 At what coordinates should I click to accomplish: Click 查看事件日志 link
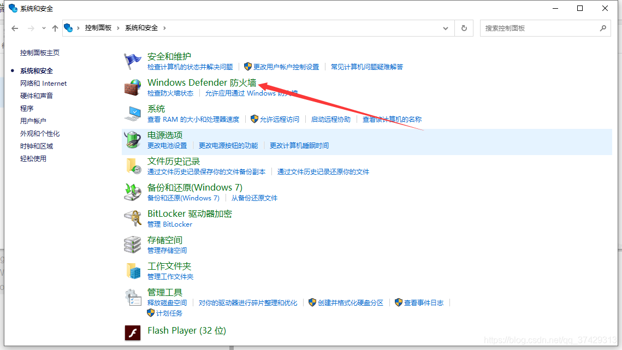pyautogui.click(x=424, y=303)
